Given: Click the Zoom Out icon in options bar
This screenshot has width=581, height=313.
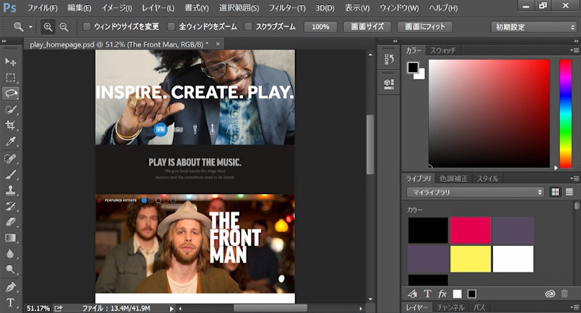Looking at the screenshot, I should tap(64, 27).
